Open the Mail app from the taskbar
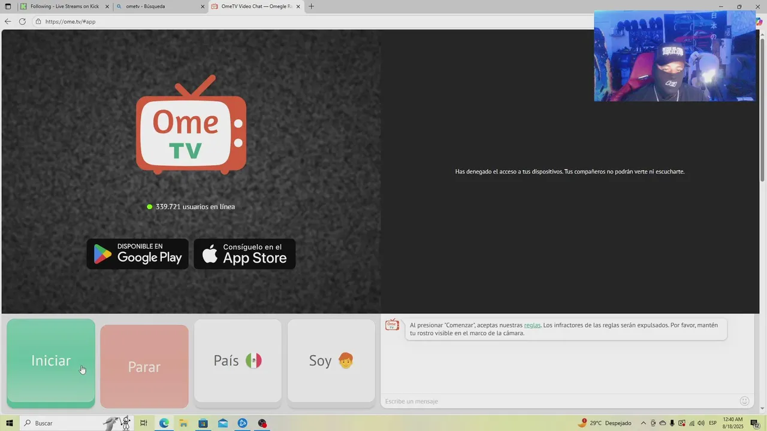Viewport: 767px width, 431px height. tap(223, 423)
